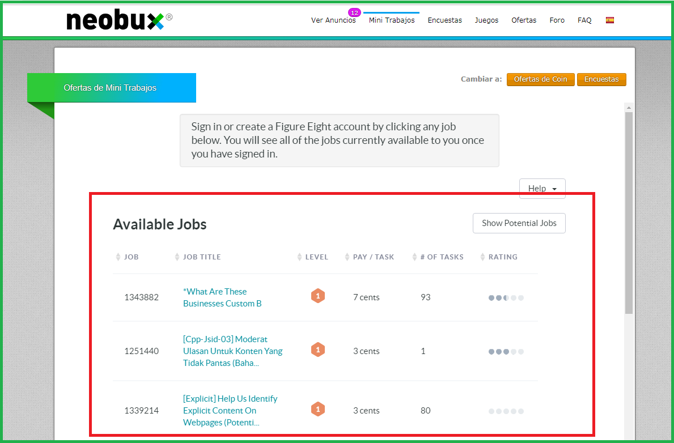This screenshot has height=443, width=674.
Task: Open Foro menu item
Action: [x=557, y=20]
